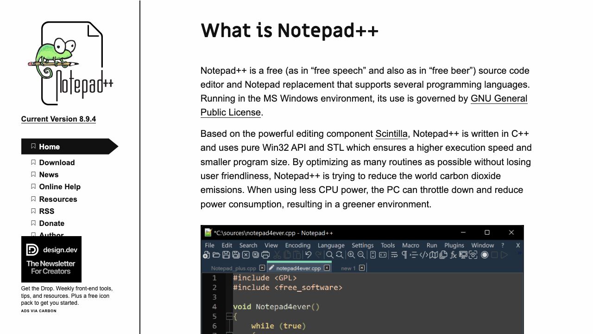
Task: Click the Close All documents toolbar icon
Action: [255, 255]
